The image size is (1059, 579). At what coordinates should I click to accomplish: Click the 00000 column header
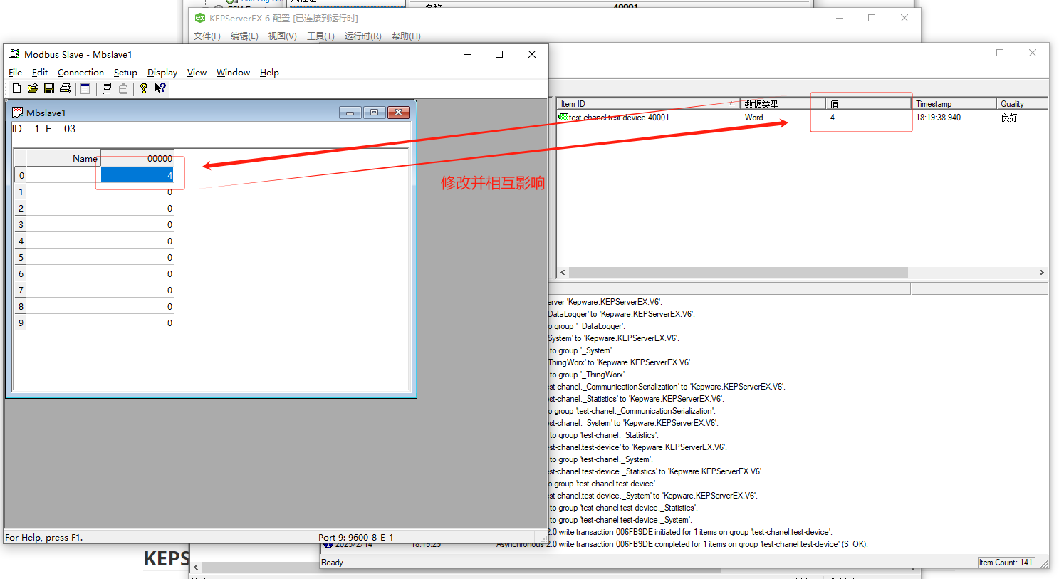137,158
